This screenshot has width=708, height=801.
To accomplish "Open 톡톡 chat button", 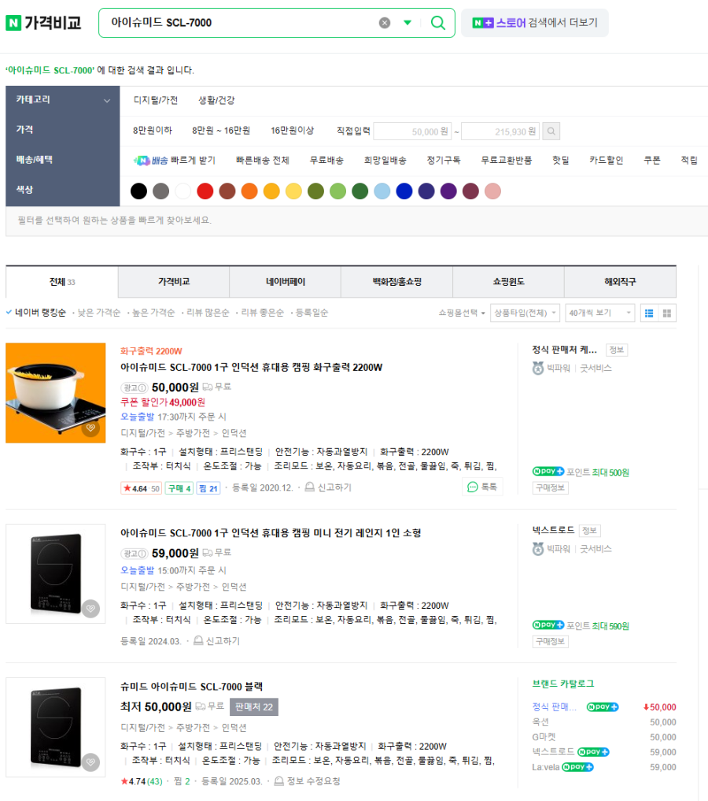I will pos(482,487).
